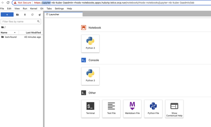The image size is (211, 127).
Task: Open the Git menu
Action: 42,8
